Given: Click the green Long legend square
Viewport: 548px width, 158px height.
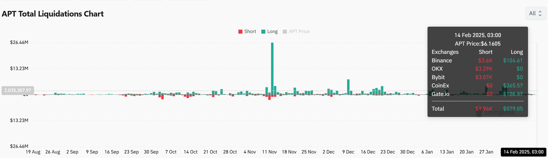Looking at the screenshot, I should point(263,32).
